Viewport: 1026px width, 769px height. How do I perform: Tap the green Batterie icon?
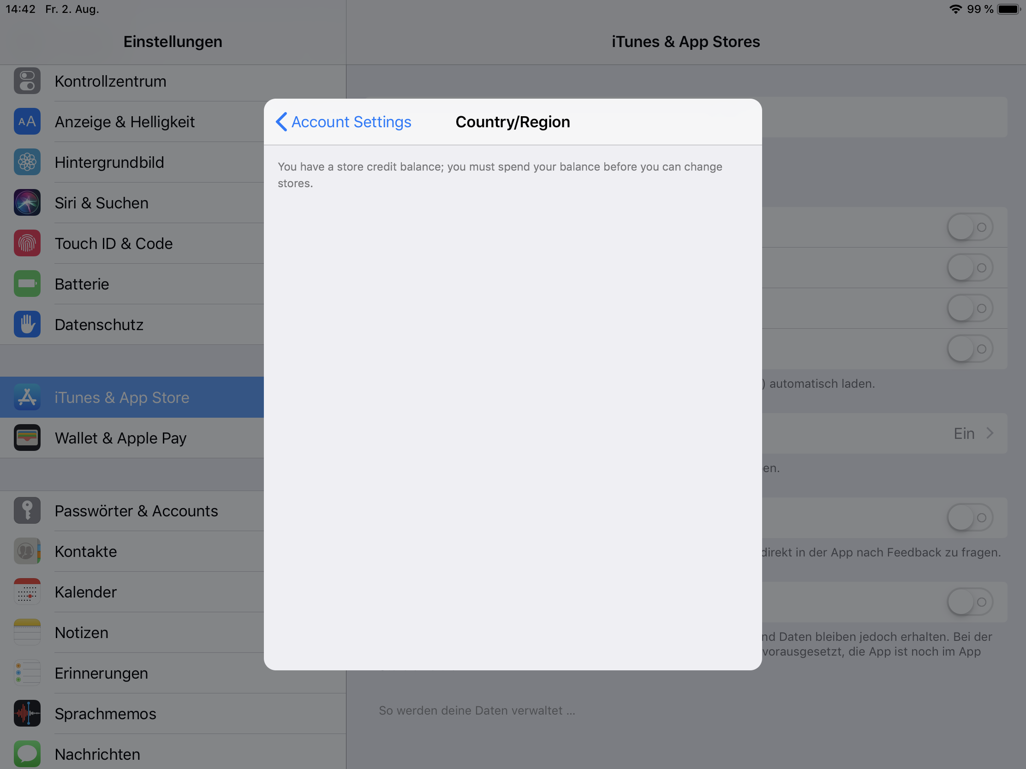coord(27,284)
